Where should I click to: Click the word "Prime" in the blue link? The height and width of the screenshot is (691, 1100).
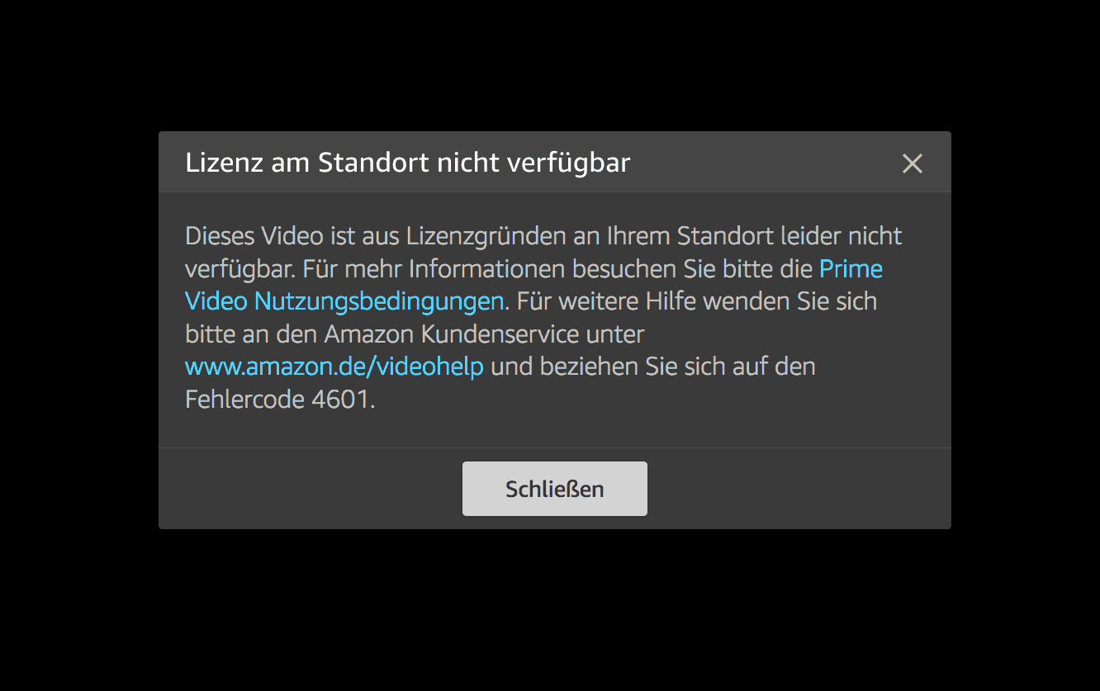pyautogui.click(x=851, y=269)
